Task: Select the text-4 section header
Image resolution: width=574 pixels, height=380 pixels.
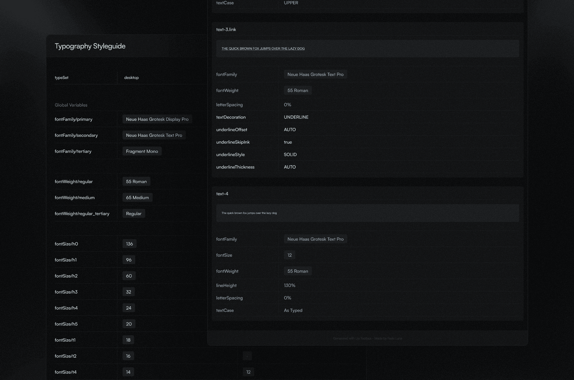Action: click(222, 194)
